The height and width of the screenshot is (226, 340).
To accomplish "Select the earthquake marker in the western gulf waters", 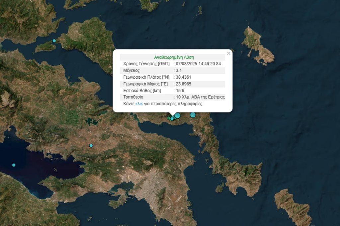I will tap(14, 164).
